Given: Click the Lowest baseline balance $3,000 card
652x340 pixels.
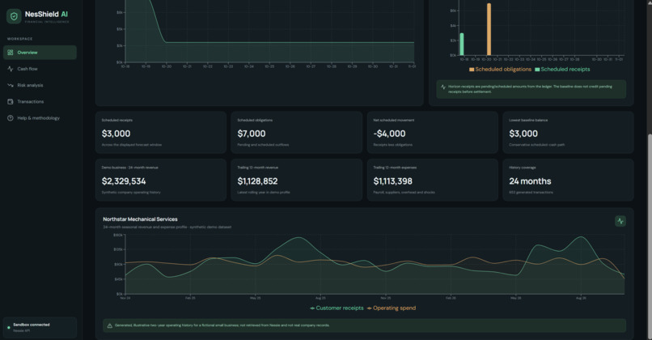Looking at the screenshot, I should [x=568, y=132].
